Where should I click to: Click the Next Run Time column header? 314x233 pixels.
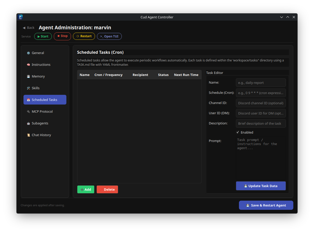[186, 75]
